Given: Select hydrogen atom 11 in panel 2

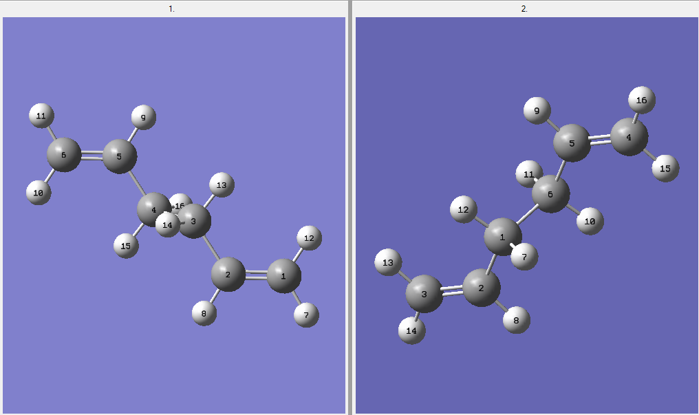Looking at the screenshot, I should [528, 174].
